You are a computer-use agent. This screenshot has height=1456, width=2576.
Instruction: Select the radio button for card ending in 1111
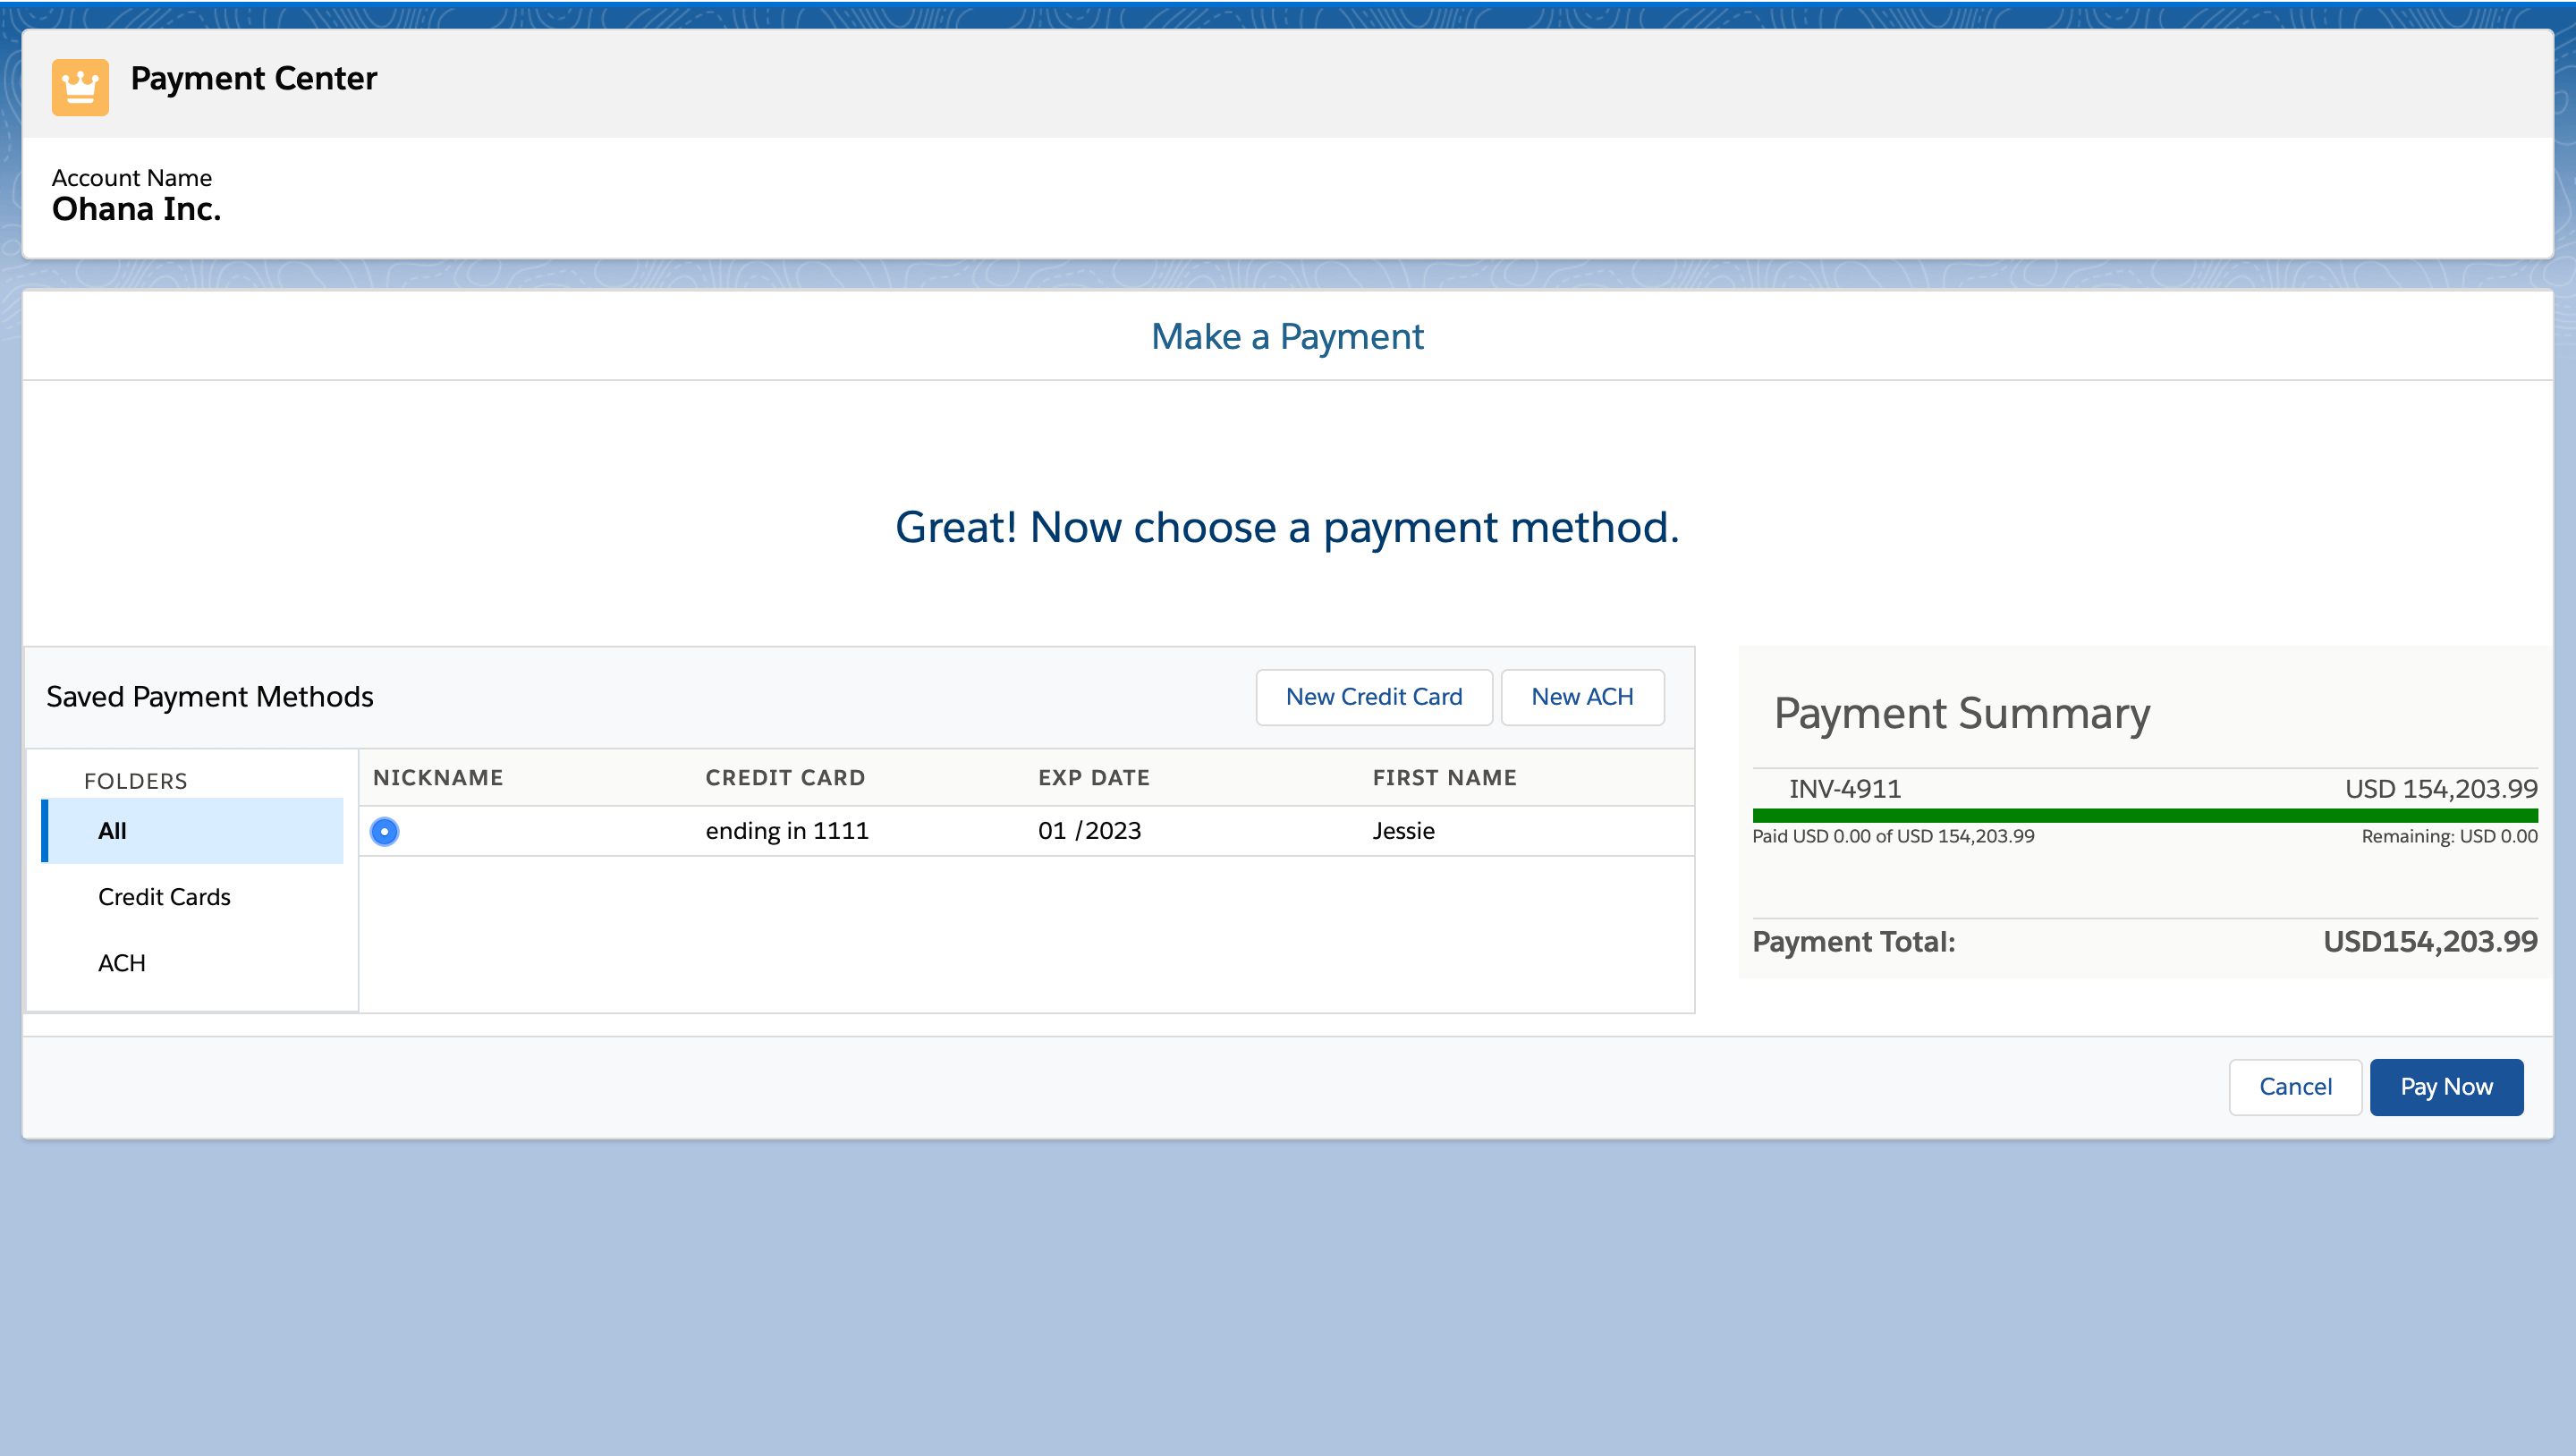coord(384,831)
